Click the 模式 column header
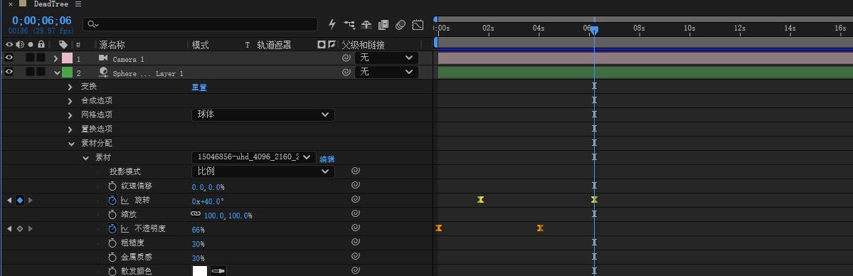 pyautogui.click(x=200, y=45)
